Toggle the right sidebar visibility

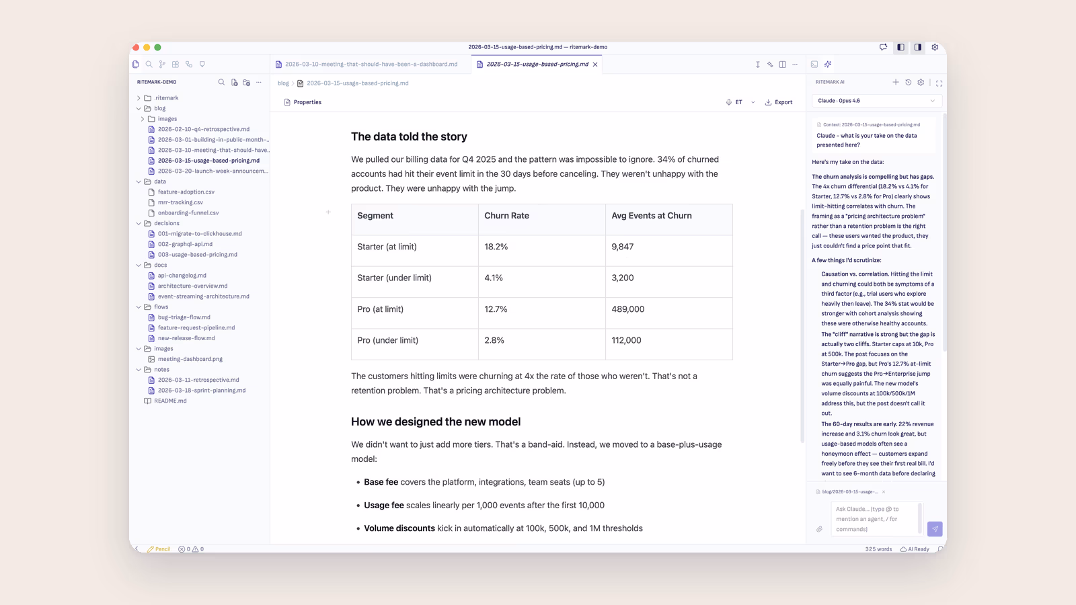click(x=918, y=47)
